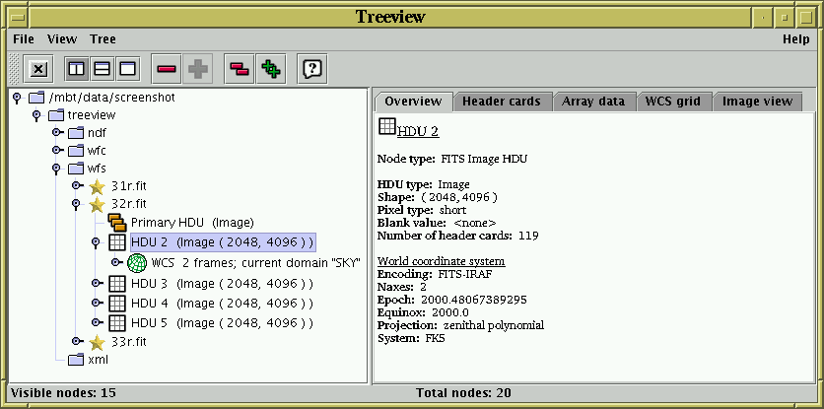This screenshot has width=824, height=409.
Task: Collapse the wfs folder node
Action: point(56,169)
